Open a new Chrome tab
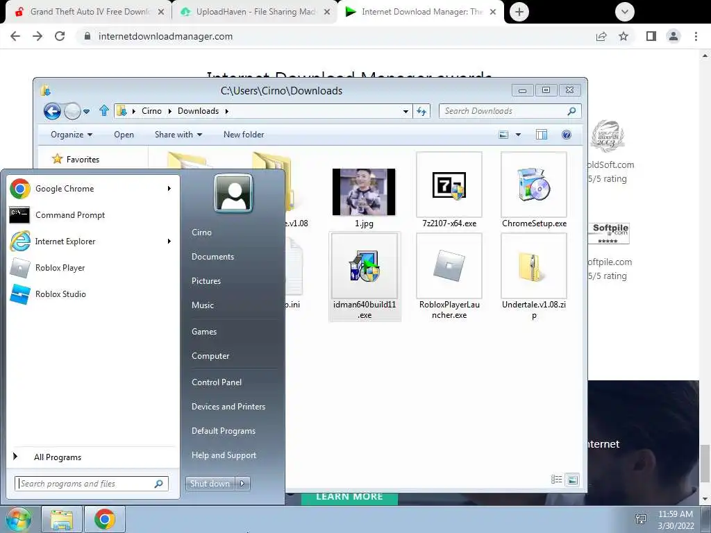 (519, 12)
